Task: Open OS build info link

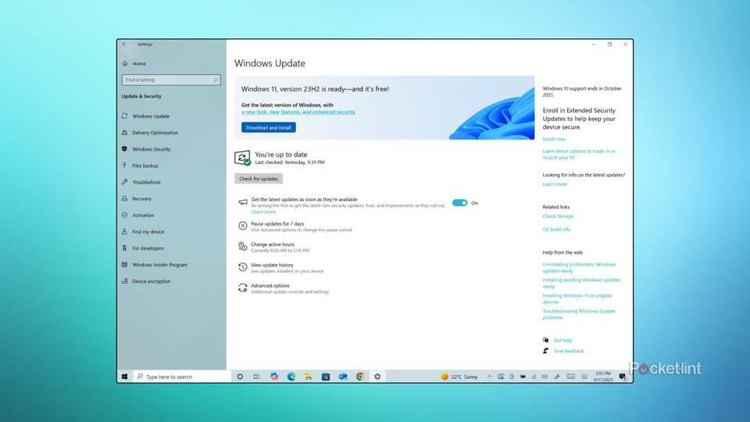Action: 556,229
